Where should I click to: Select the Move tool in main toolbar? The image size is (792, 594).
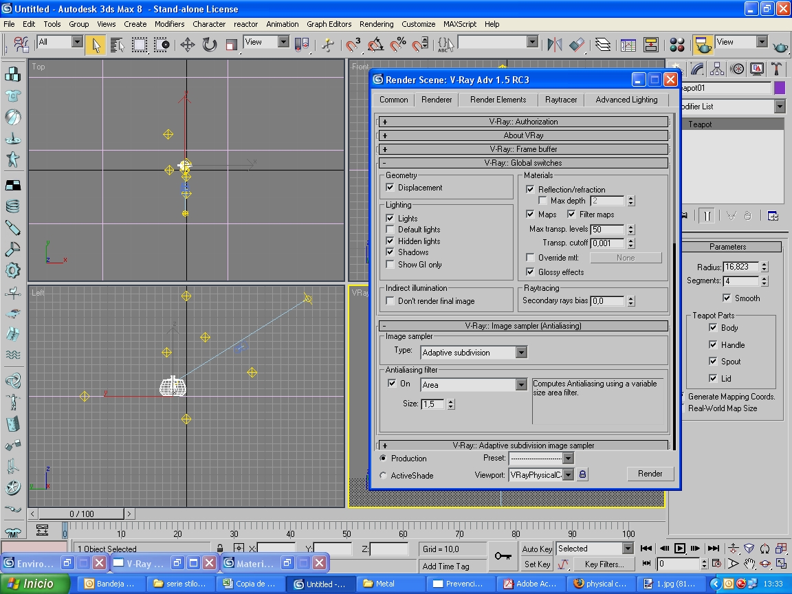tap(187, 45)
